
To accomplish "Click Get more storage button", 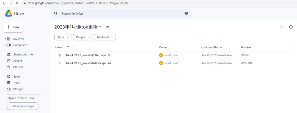I will 23,106.
